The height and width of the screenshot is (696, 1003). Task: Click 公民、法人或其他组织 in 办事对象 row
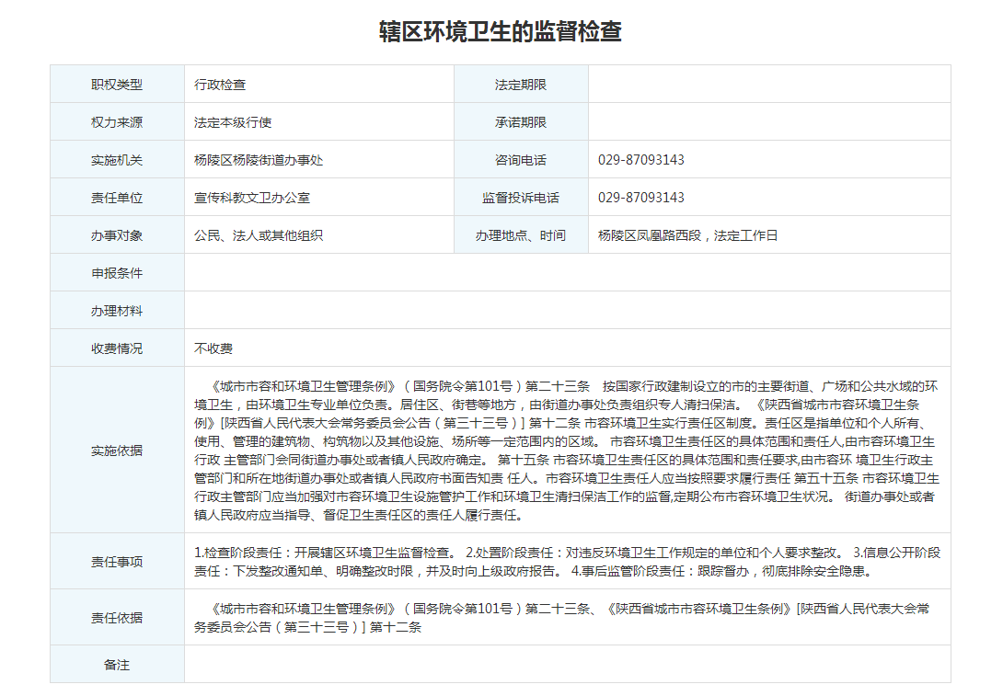tap(259, 235)
